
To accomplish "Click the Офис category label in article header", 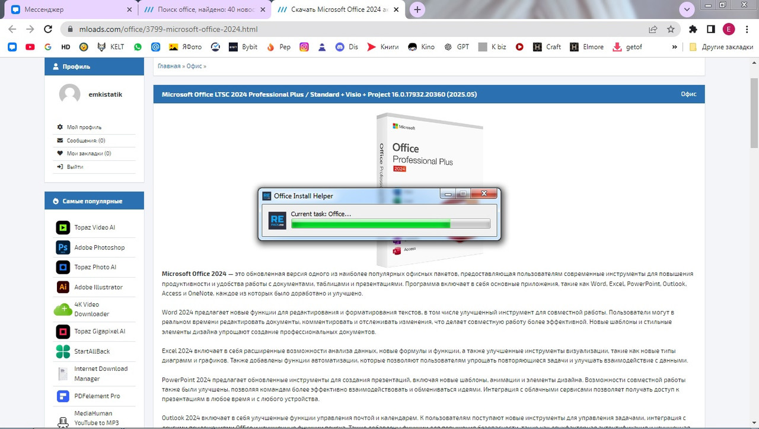I will 688,94.
